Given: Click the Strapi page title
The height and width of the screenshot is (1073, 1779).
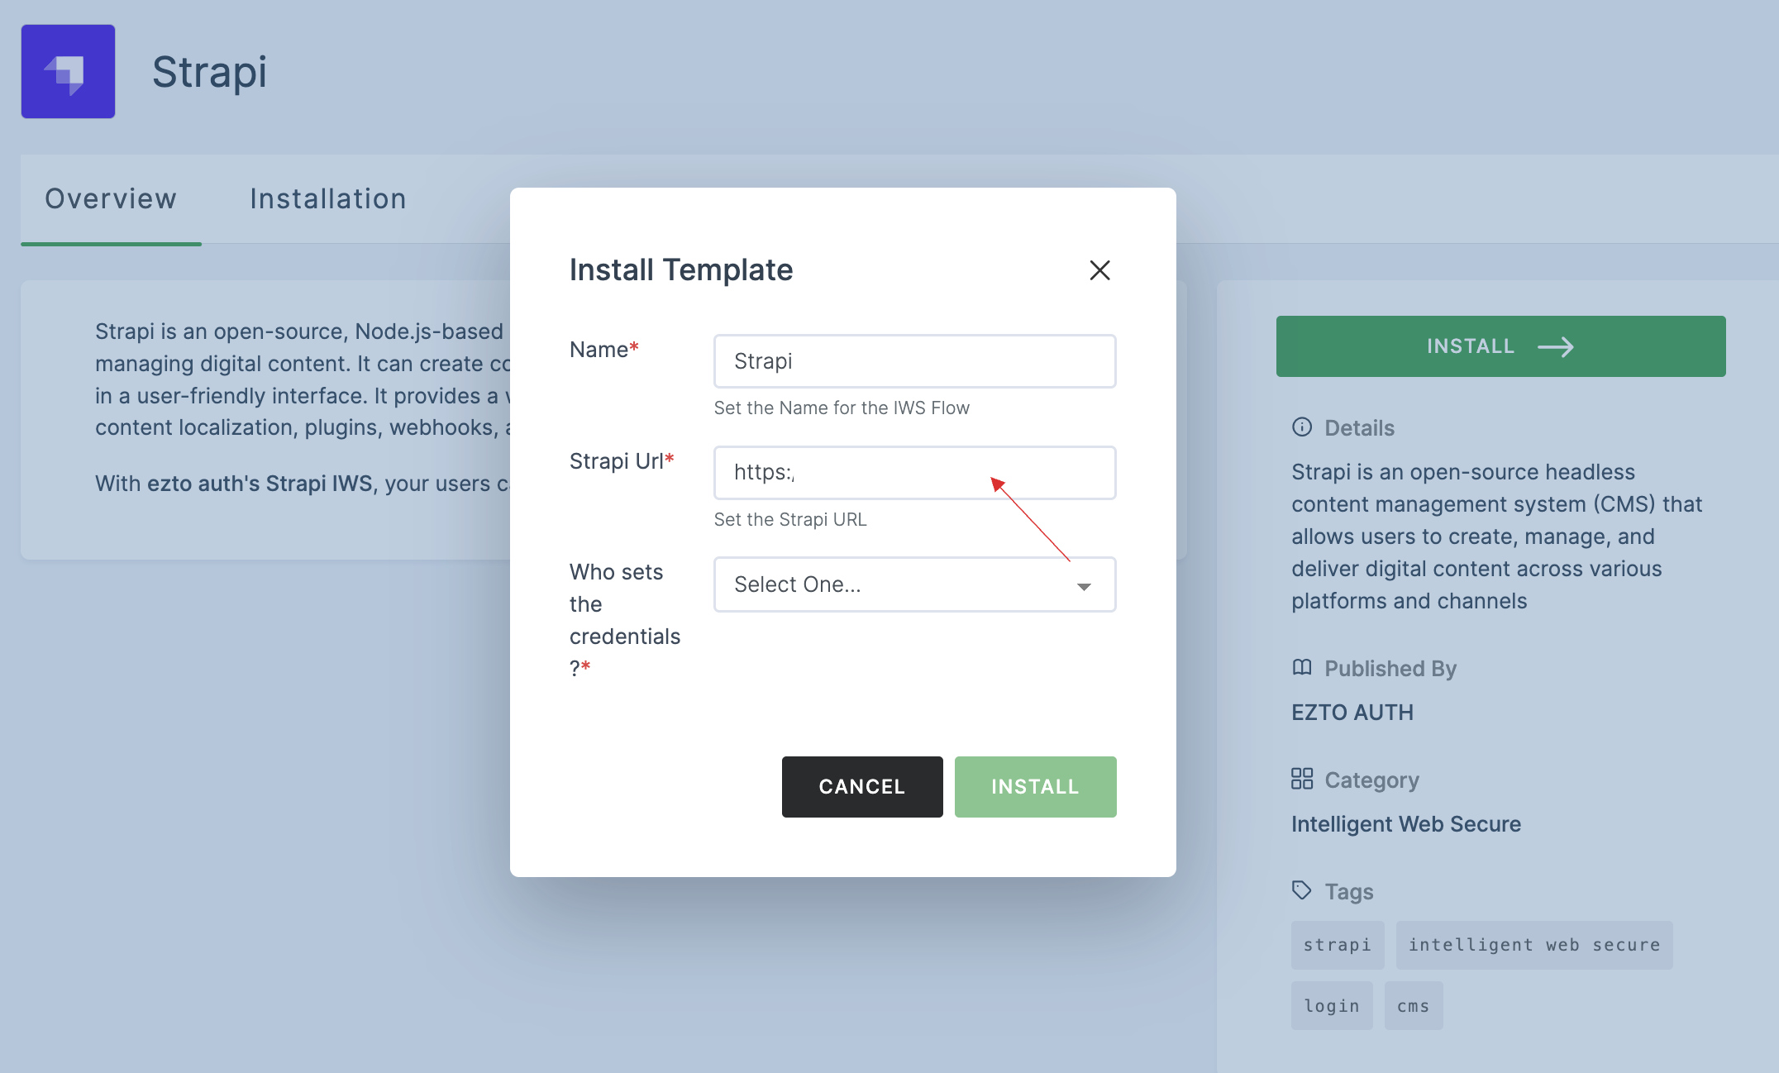Looking at the screenshot, I should pos(209,72).
